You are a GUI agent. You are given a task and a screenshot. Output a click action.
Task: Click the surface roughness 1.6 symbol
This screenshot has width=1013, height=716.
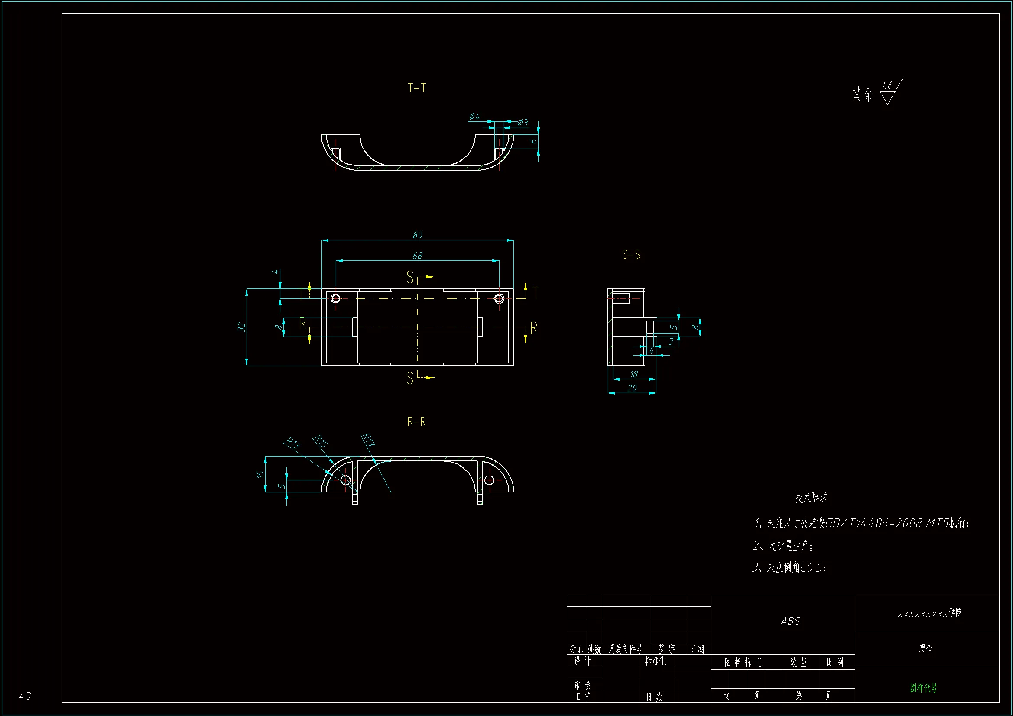tap(888, 92)
